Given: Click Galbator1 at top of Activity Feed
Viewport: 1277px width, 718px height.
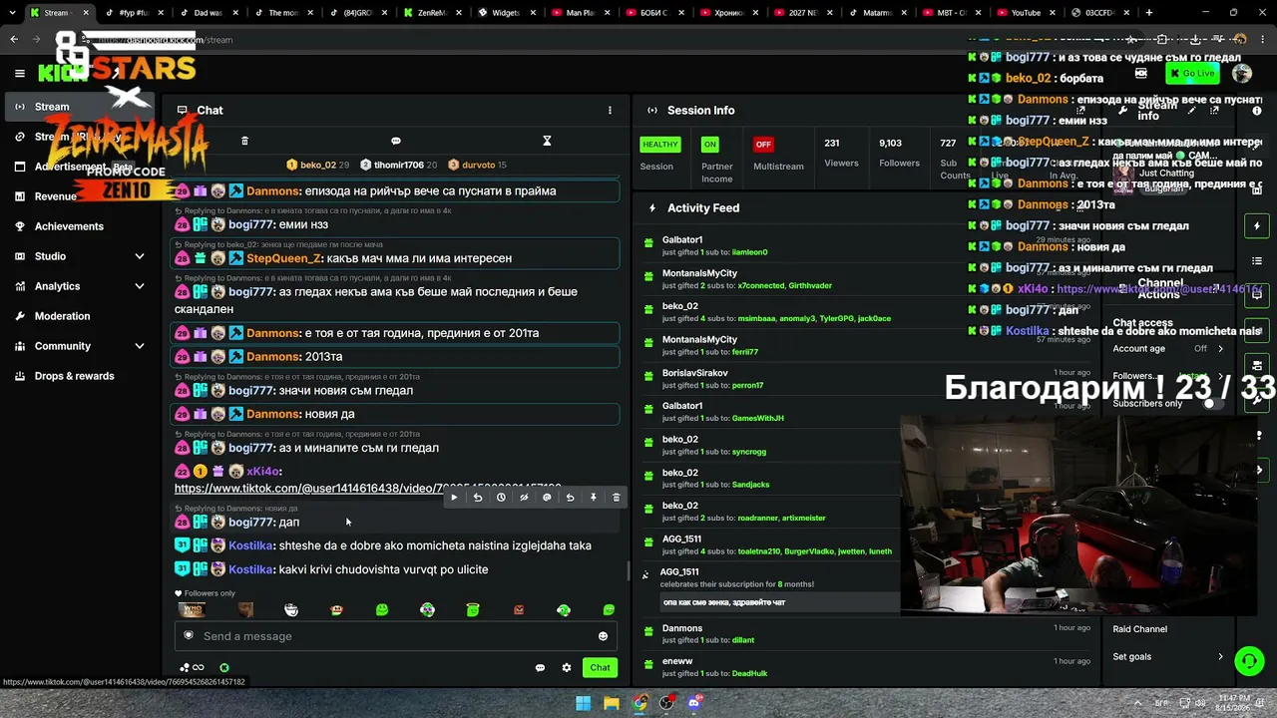Looking at the screenshot, I should (x=682, y=240).
